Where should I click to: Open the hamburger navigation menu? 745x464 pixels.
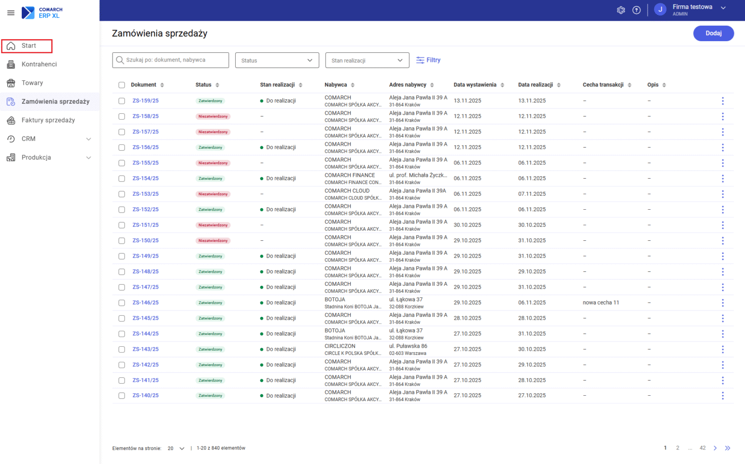pyautogui.click(x=11, y=13)
